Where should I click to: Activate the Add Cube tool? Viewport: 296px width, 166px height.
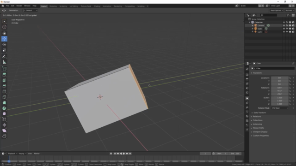pos(4,69)
